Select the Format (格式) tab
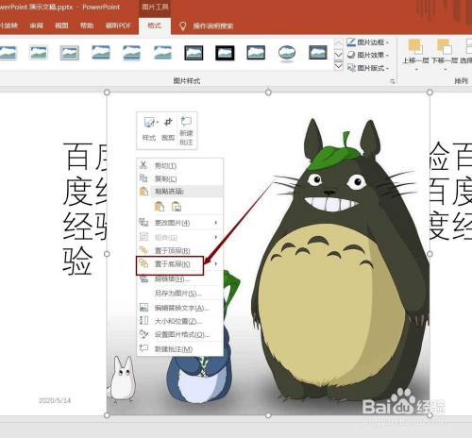Screen dimensions: 472x438 [x=155, y=25]
